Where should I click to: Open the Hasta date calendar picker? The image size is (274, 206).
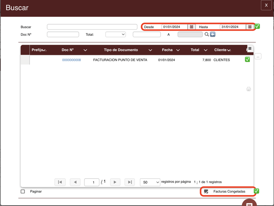(250, 27)
